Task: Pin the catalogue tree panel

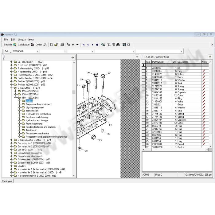Action: (73, 58)
